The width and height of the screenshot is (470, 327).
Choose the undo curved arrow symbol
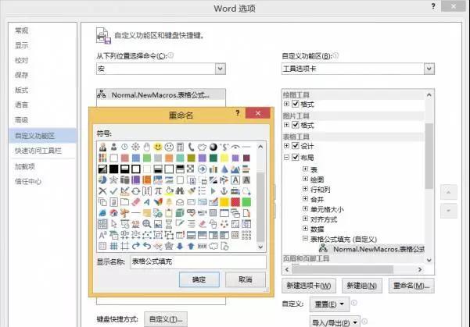pos(146,246)
